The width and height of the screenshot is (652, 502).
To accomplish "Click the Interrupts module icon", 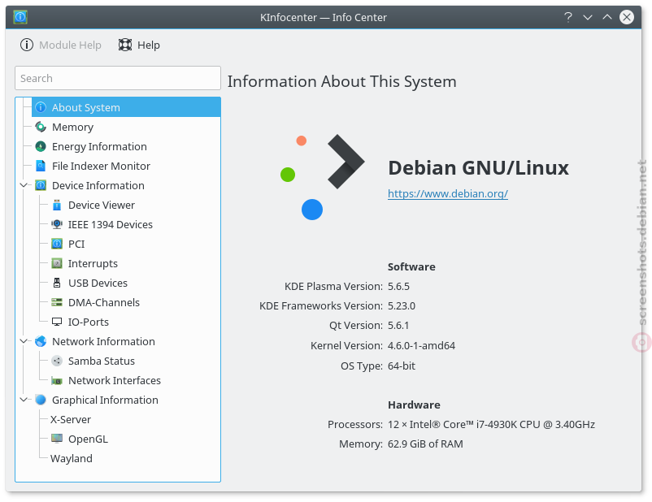I will [57, 263].
